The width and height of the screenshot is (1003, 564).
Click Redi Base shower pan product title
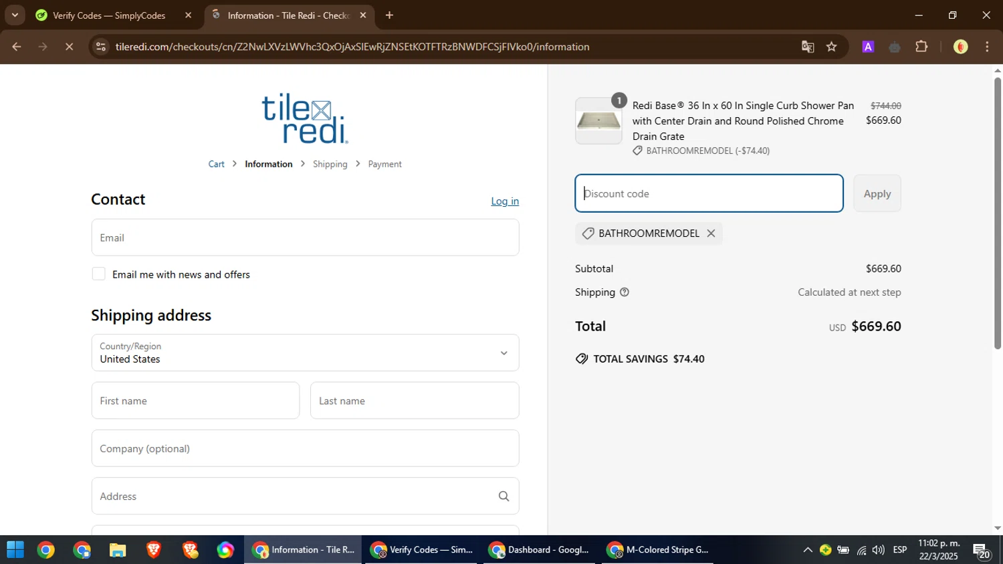click(x=743, y=121)
